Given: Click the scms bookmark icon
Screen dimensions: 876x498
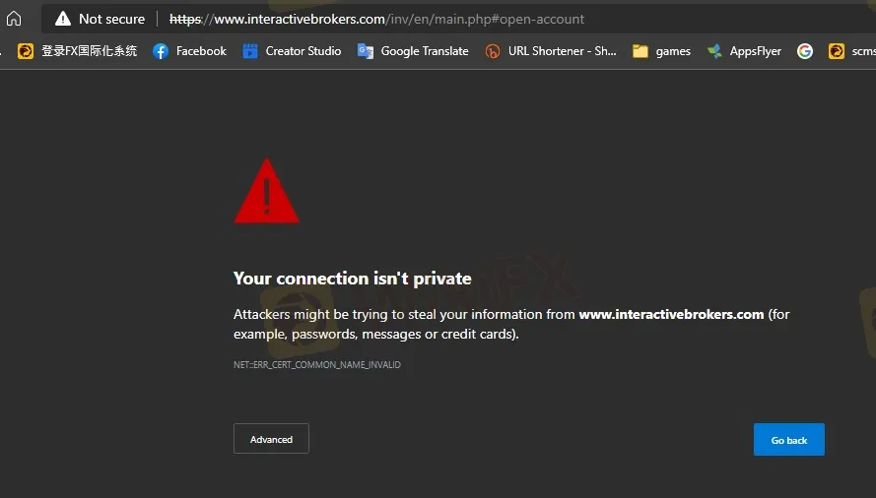Looking at the screenshot, I should point(837,51).
